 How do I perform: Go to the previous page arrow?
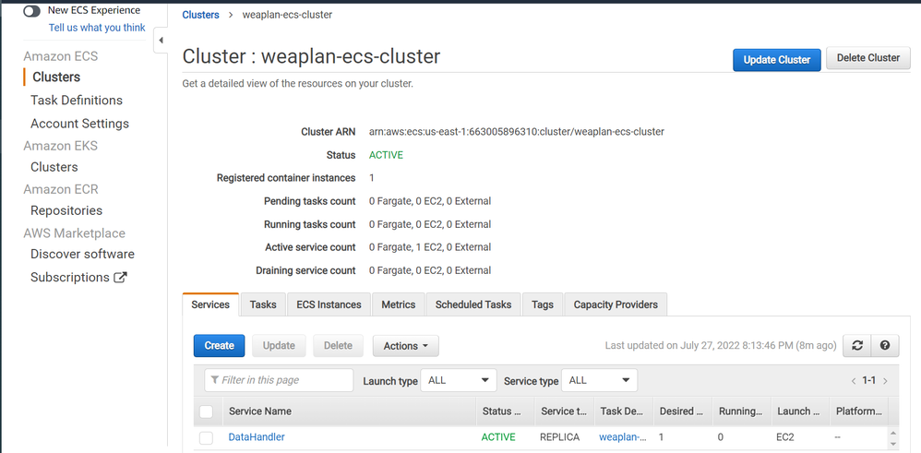854,381
